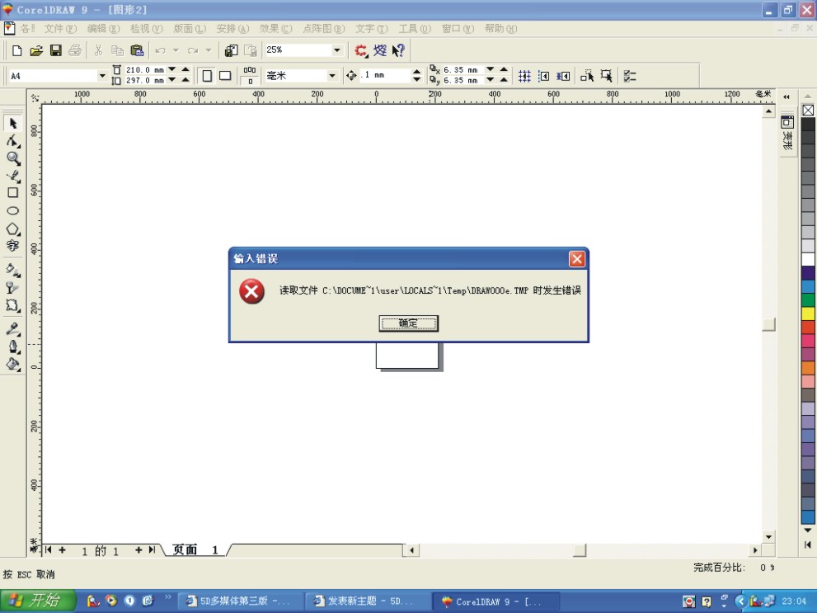Click the no-color X swatch
The height and width of the screenshot is (613, 817).
[808, 111]
